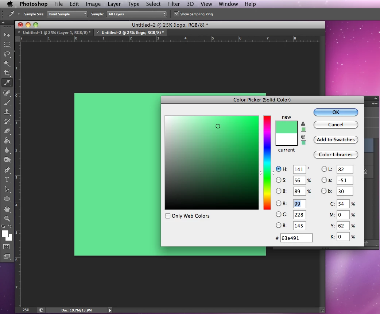Enable Only Web Colors checkbox
Screen dimensions: 380x314
coord(167,216)
